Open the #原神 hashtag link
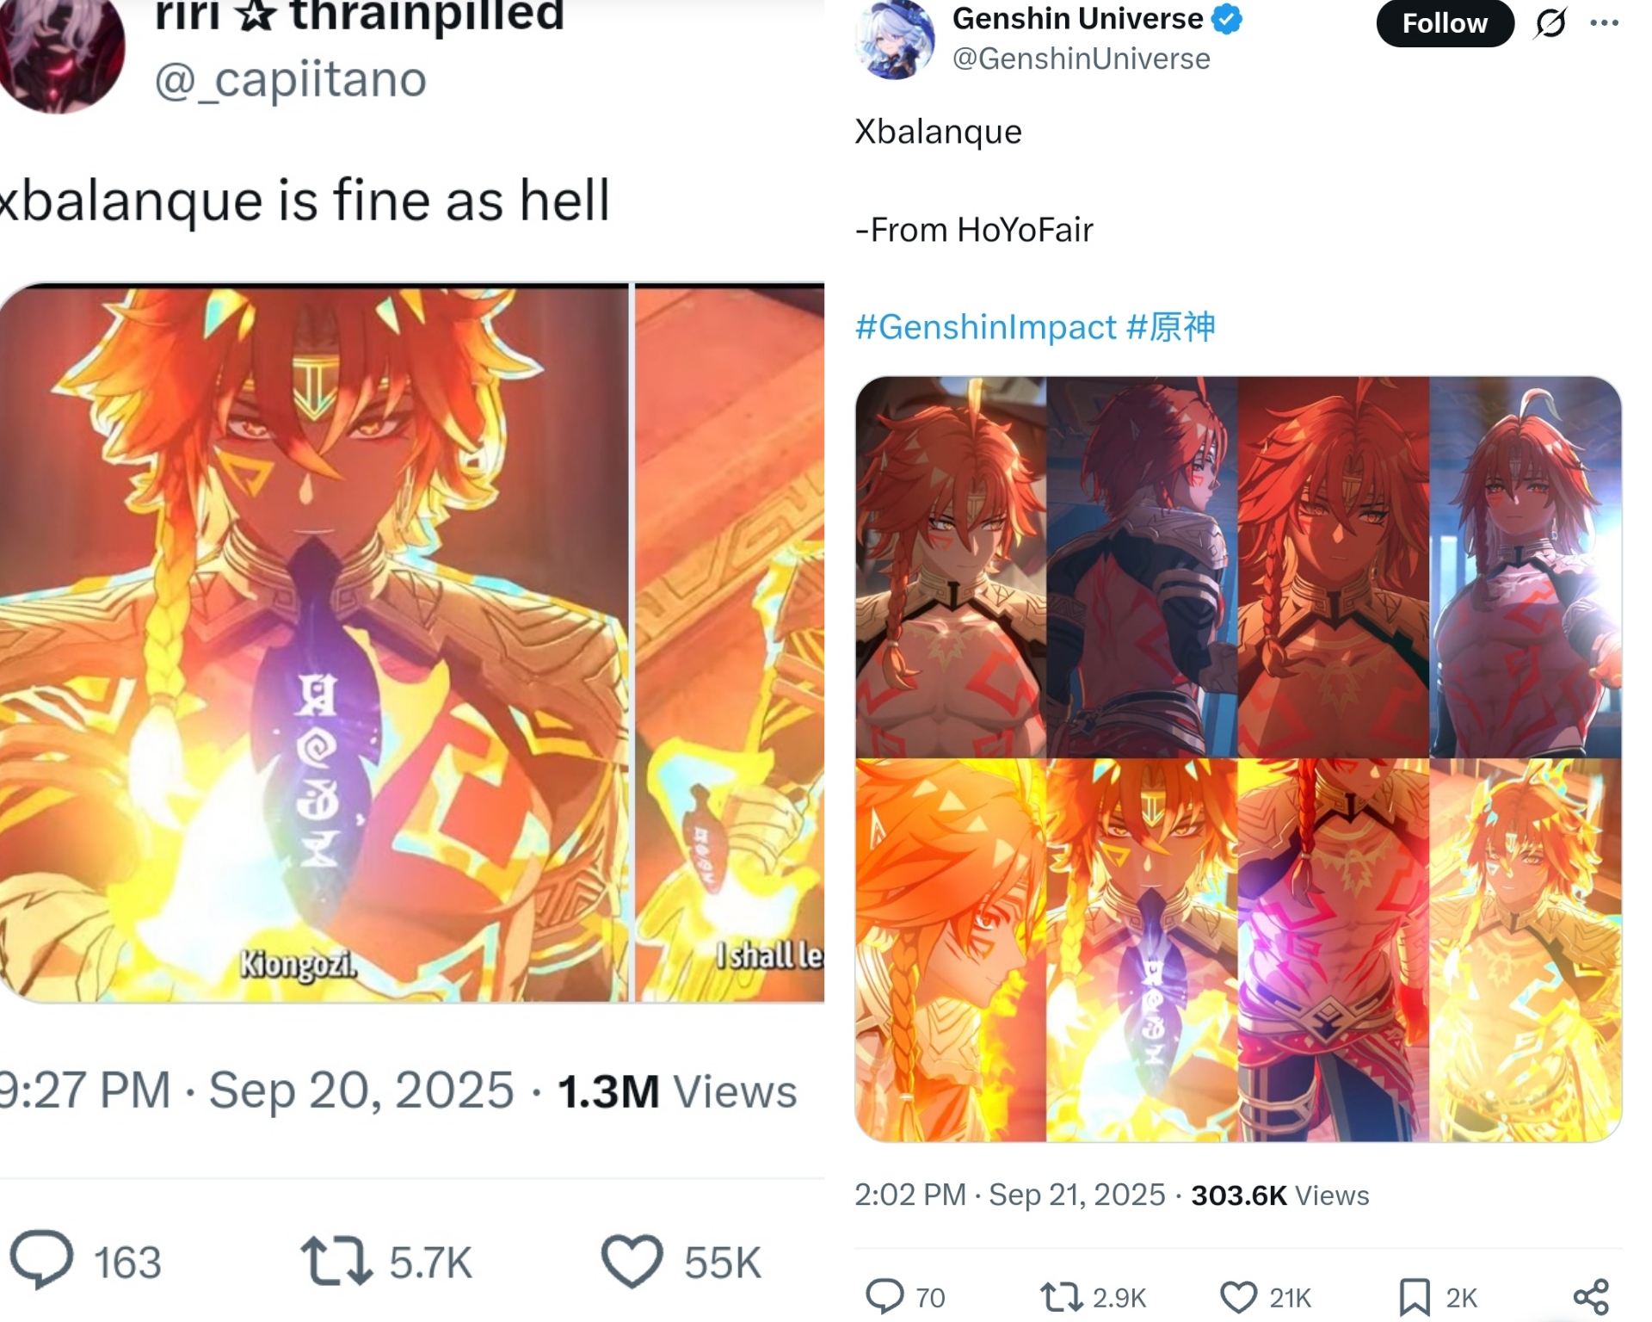This screenshot has width=1652, height=1322. (x=1171, y=327)
